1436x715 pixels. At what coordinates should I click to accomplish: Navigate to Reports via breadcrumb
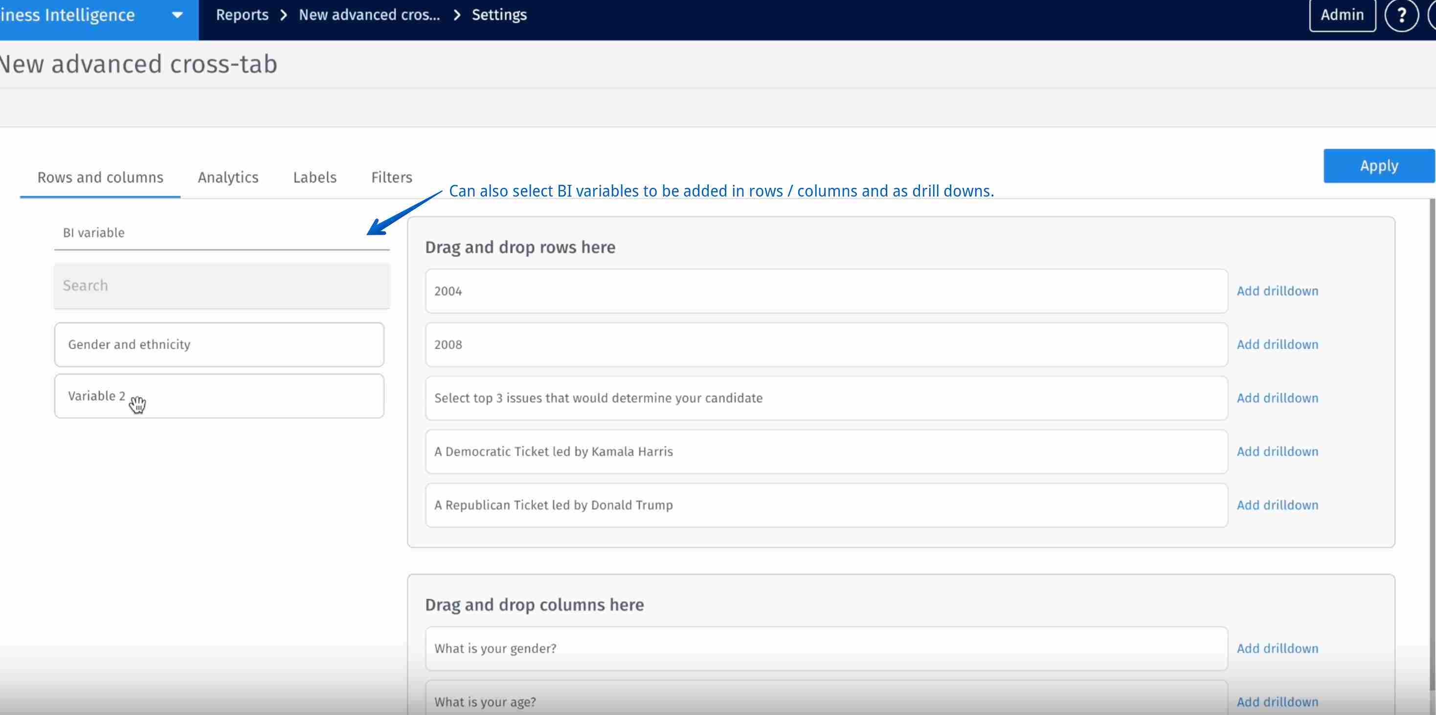tap(243, 15)
